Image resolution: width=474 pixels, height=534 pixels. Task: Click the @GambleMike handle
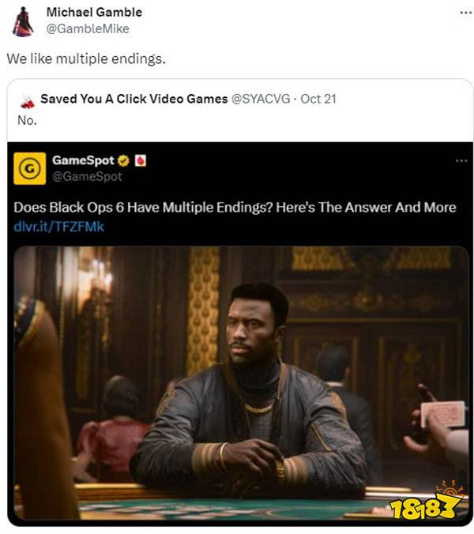click(x=88, y=29)
